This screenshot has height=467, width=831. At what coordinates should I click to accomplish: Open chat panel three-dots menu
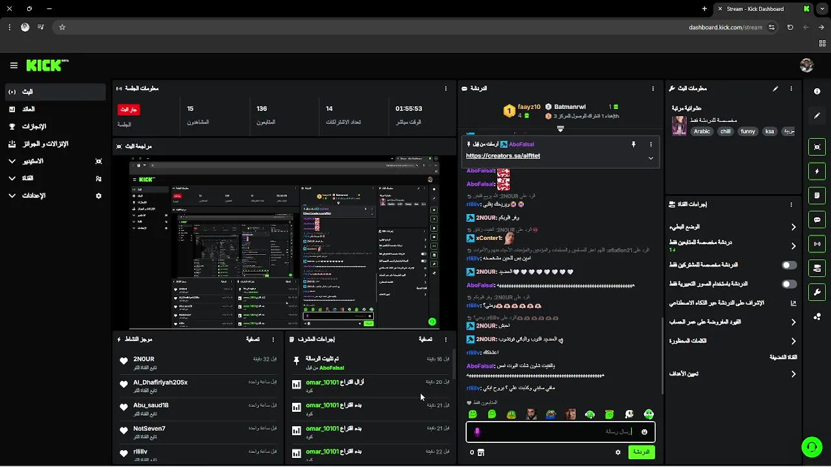click(x=653, y=88)
